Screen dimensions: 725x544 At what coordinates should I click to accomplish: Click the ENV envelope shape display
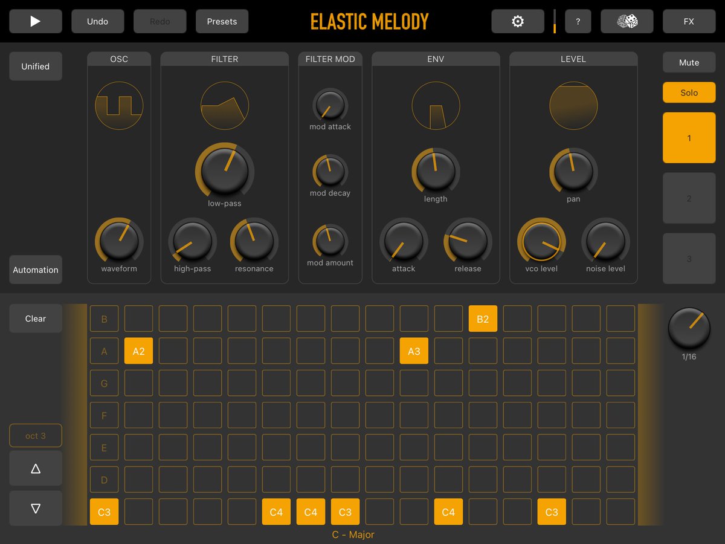[x=435, y=105]
